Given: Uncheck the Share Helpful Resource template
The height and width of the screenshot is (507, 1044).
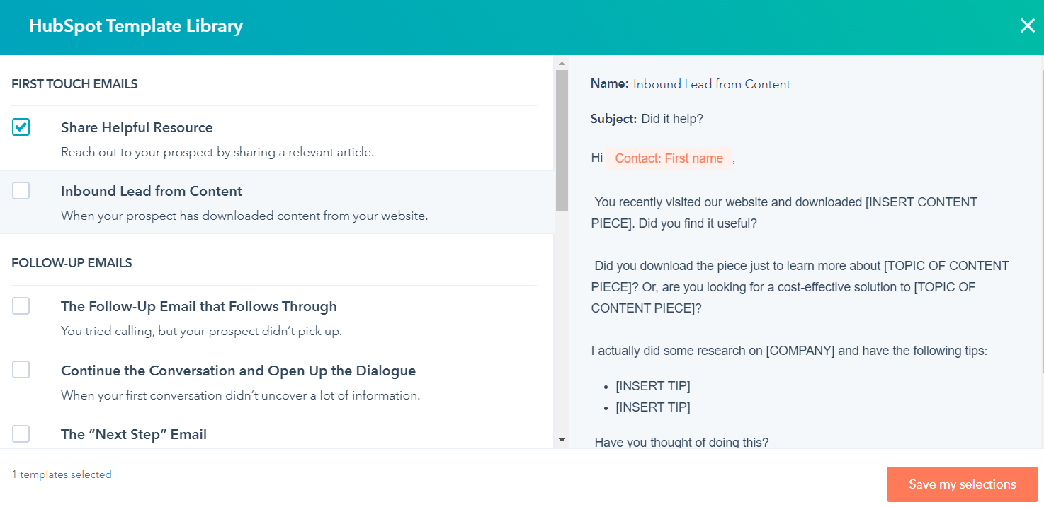Looking at the screenshot, I should pos(21,127).
